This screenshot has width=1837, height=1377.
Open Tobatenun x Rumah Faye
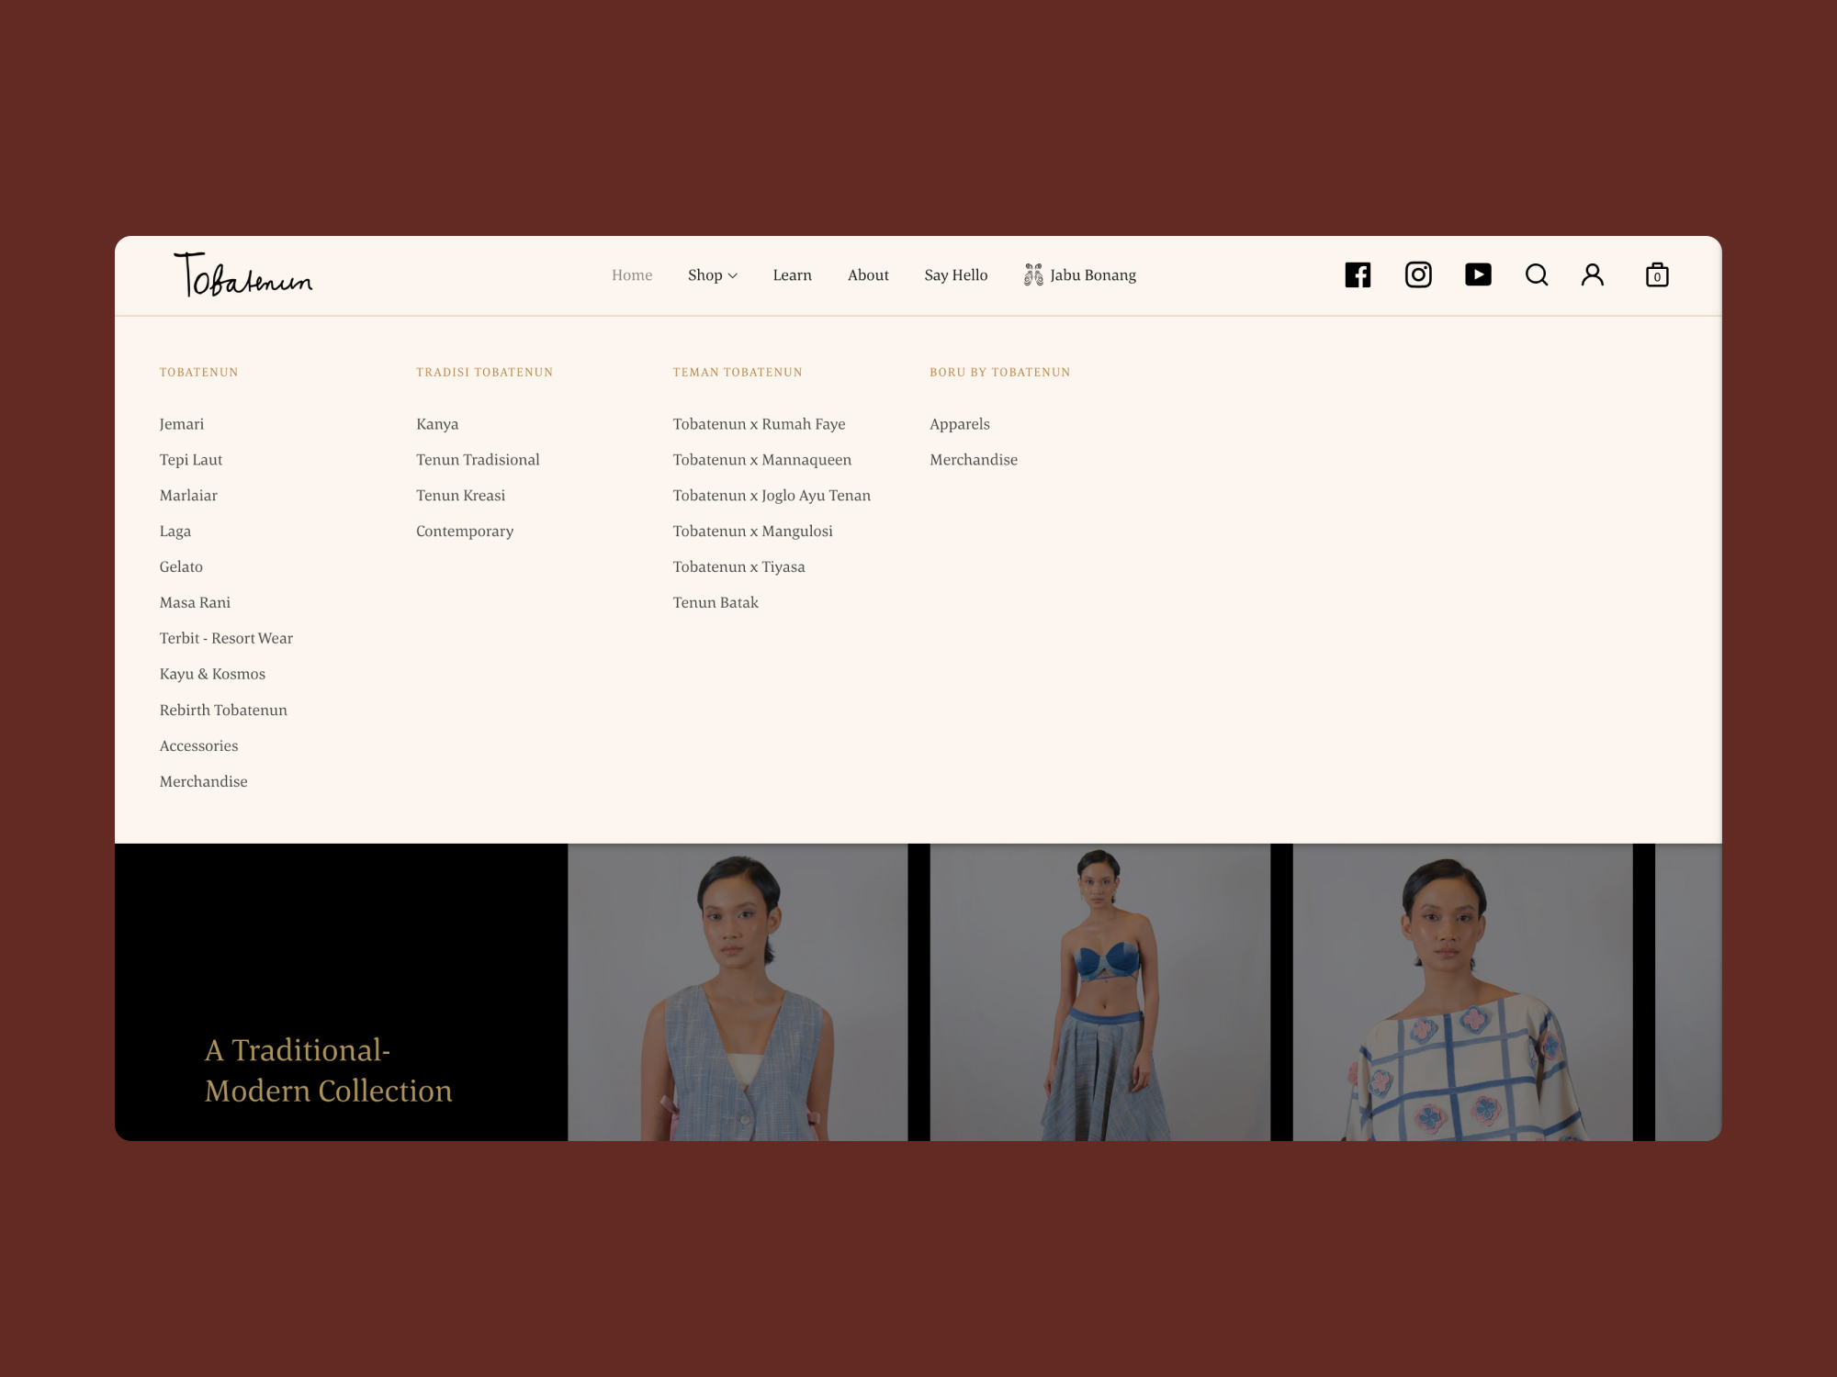click(759, 424)
